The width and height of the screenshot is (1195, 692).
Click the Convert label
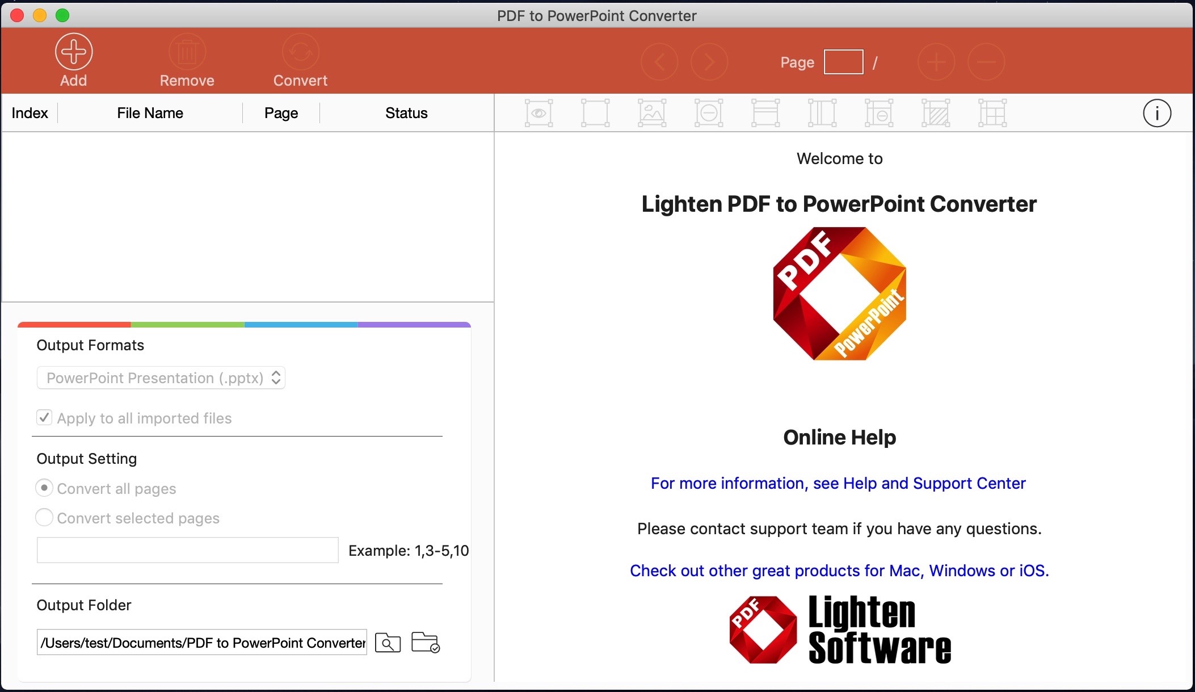pyautogui.click(x=301, y=81)
